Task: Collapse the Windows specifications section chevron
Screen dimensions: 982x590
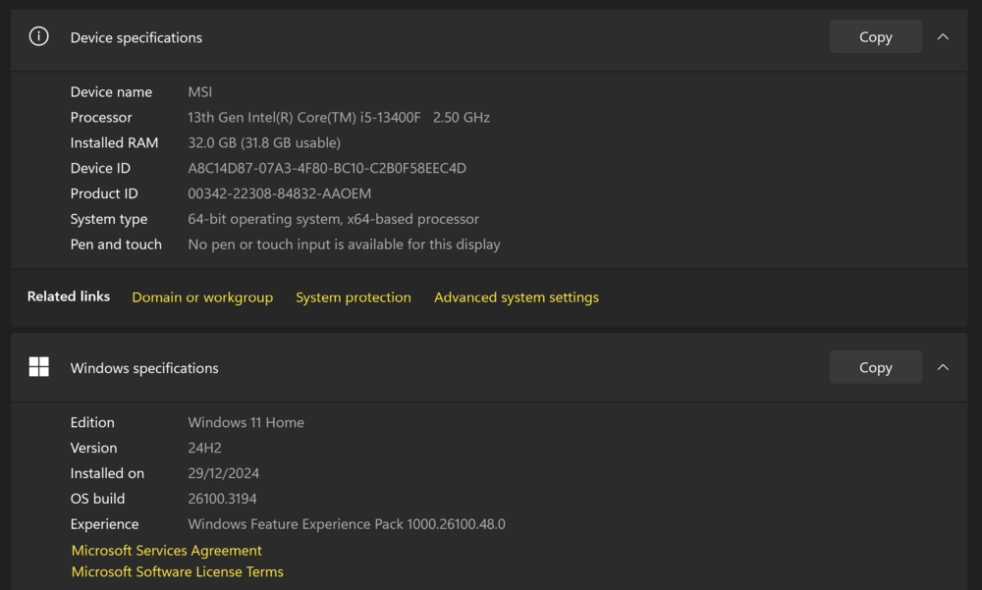Action: tap(942, 366)
